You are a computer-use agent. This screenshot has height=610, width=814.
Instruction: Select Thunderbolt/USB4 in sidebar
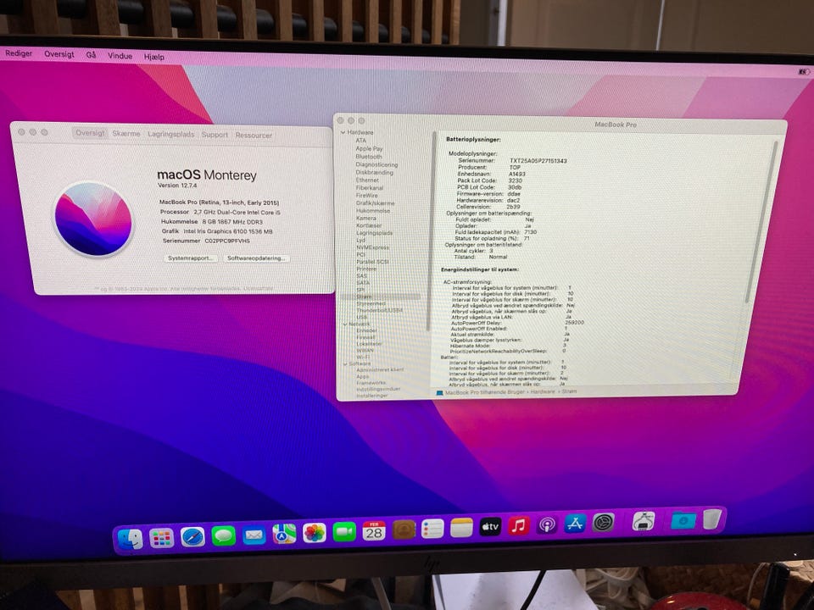[380, 310]
